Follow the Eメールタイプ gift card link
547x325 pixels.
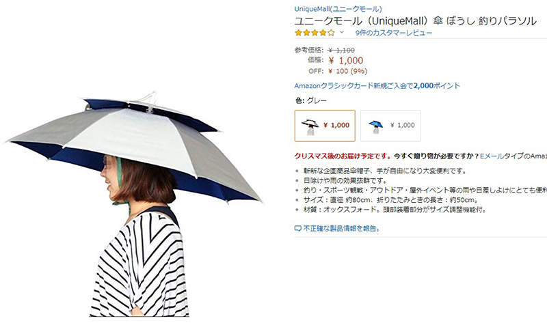(x=513, y=156)
